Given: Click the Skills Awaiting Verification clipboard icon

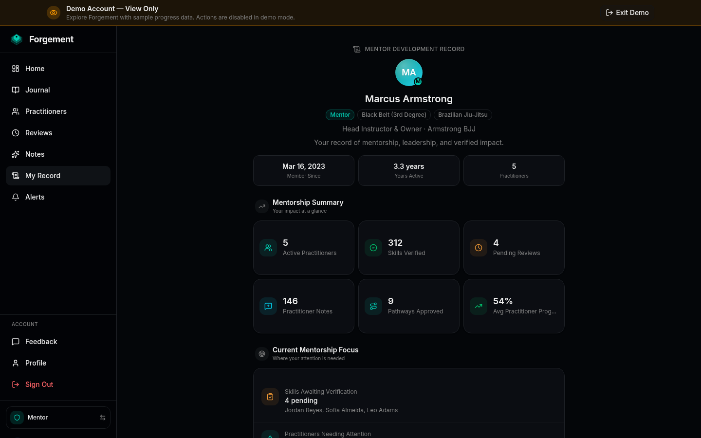Looking at the screenshot, I should click(x=270, y=397).
